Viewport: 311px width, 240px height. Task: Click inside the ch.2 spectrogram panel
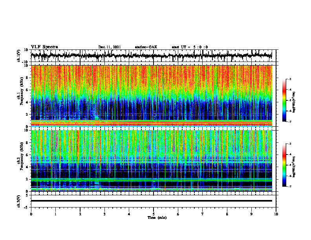coord(154,161)
